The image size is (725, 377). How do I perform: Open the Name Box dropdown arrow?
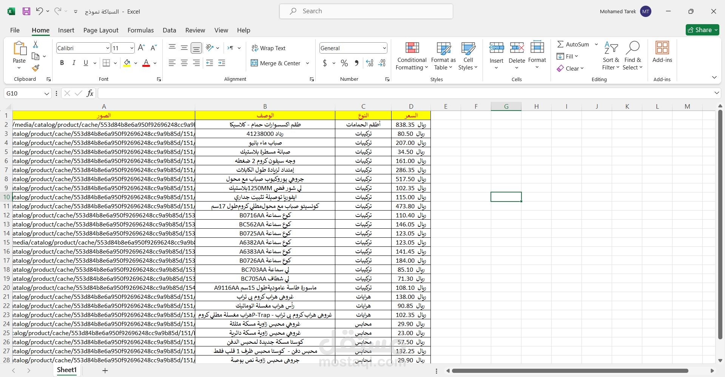47,94
